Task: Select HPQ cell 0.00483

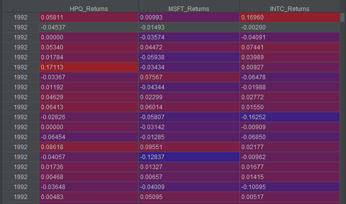Action: click(x=89, y=197)
